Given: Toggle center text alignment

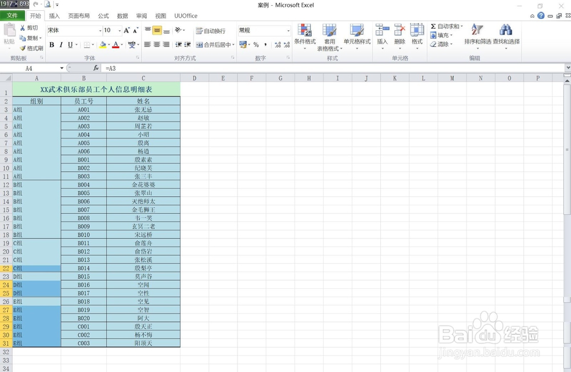Looking at the screenshot, I should click(156, 45).
